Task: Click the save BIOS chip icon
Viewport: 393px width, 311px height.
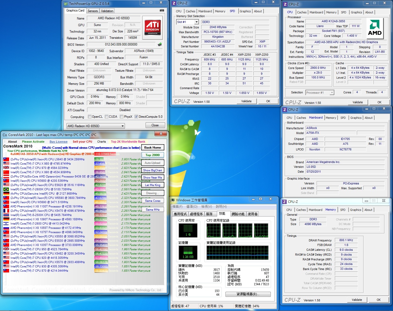Action: 160,44
